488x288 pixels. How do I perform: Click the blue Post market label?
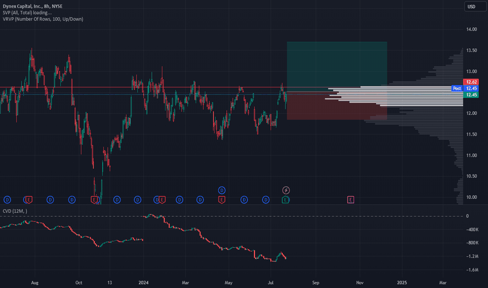coord(457,88)
